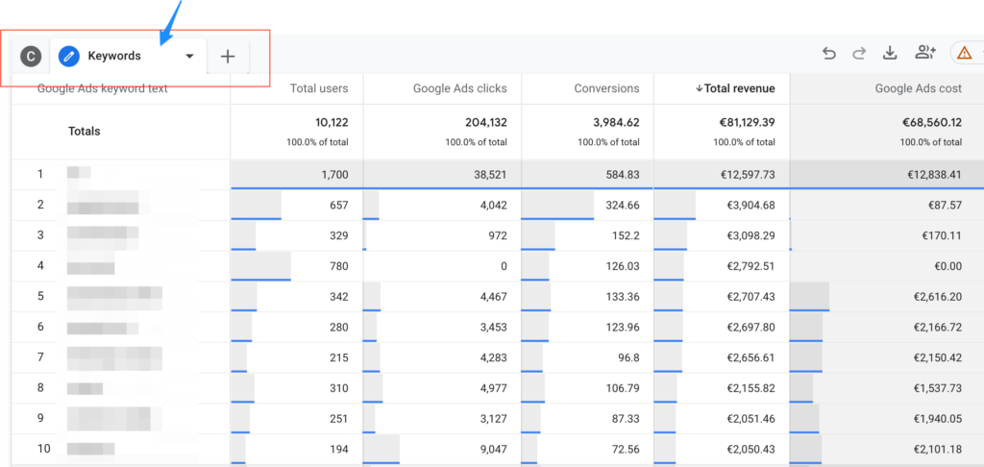This screenshot has height=467, width=984.
Task: Click row 2 revenue €3,904.68
Action: click(x=750, y=206)
